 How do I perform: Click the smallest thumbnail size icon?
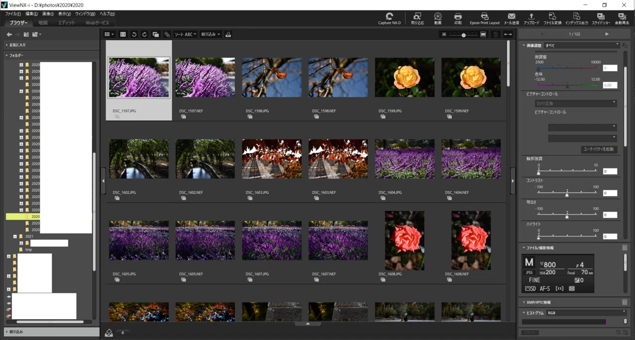[444, 34]
